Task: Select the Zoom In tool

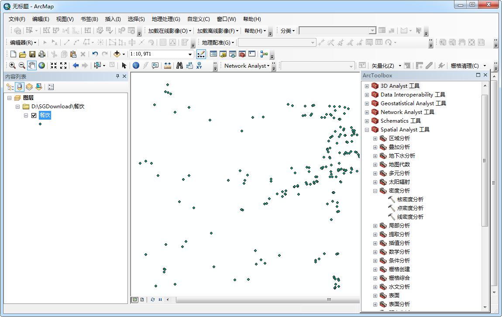Action: [12, 65]
